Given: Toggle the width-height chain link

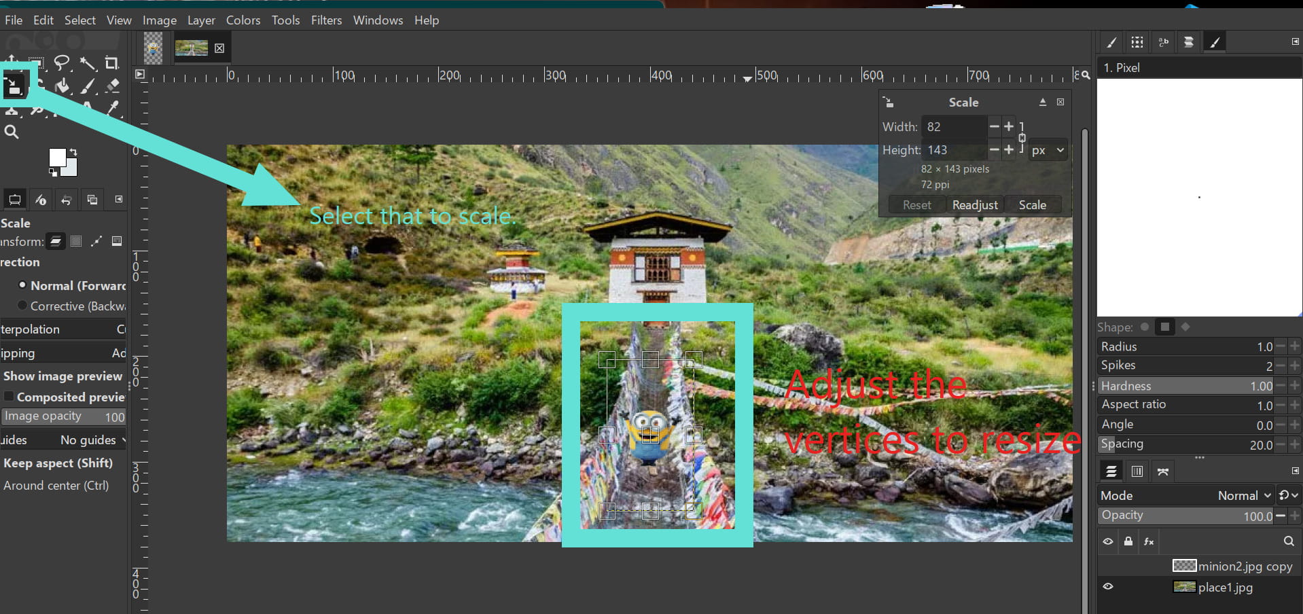Looking at the screenshot, I should [x=1022, y=138].
